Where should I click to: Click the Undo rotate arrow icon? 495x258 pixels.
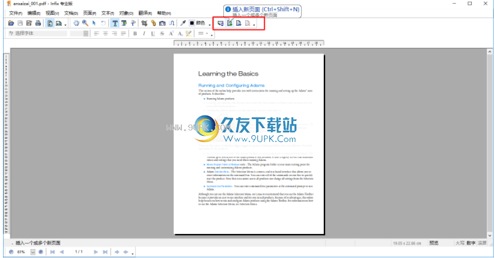click(x=103, y=23)
